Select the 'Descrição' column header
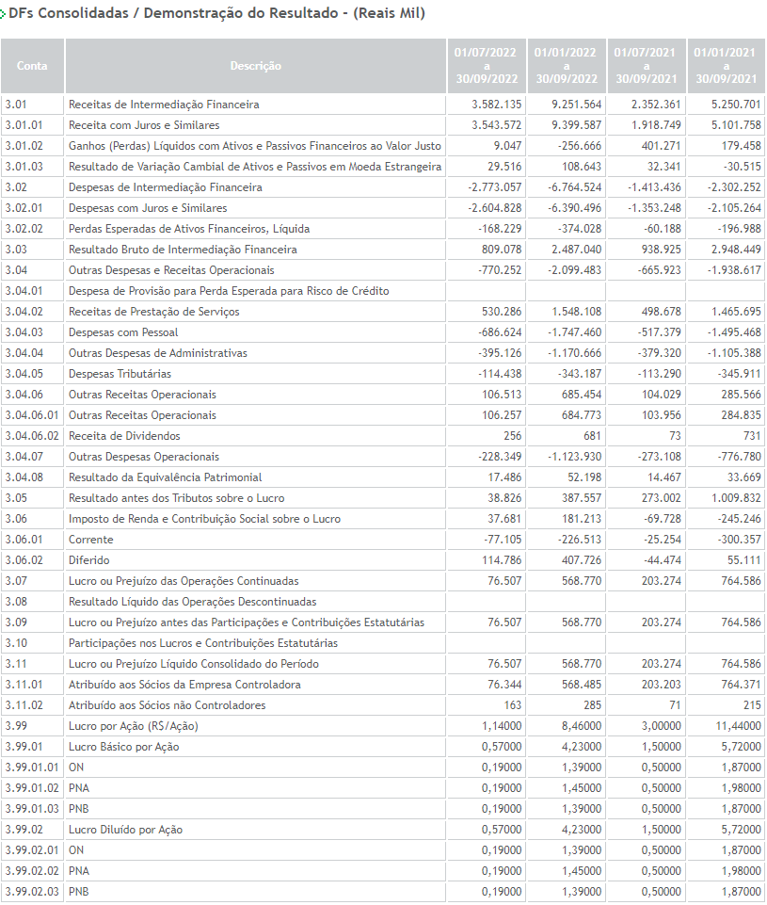The image size is (767, 905). coord(255,66)
